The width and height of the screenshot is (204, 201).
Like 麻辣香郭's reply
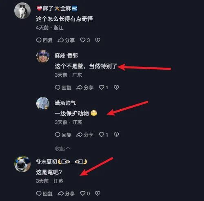[103, 88]
